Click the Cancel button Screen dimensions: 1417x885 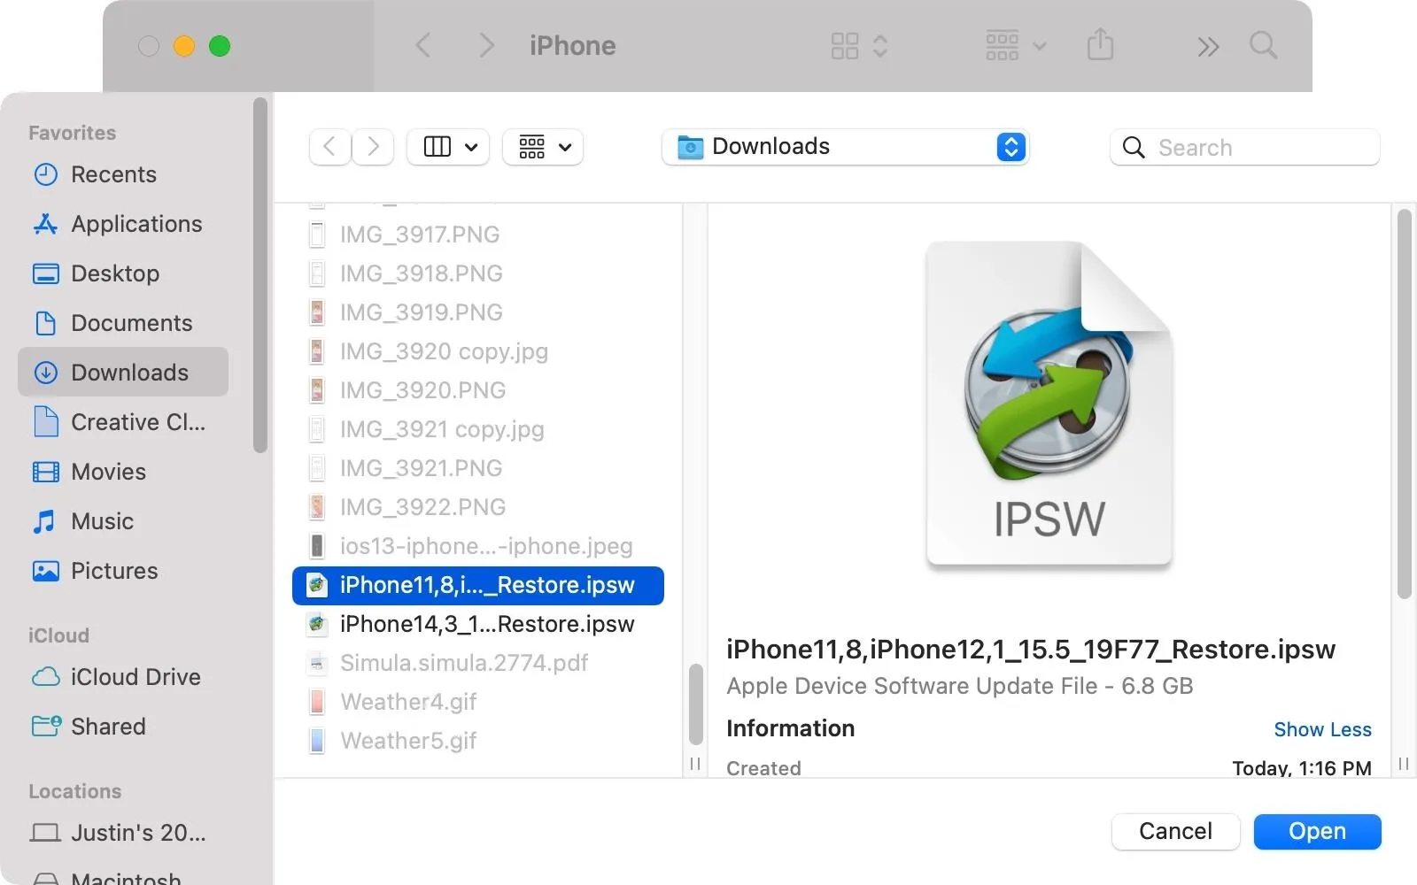pyautogui.click(x=1175, y=831)
